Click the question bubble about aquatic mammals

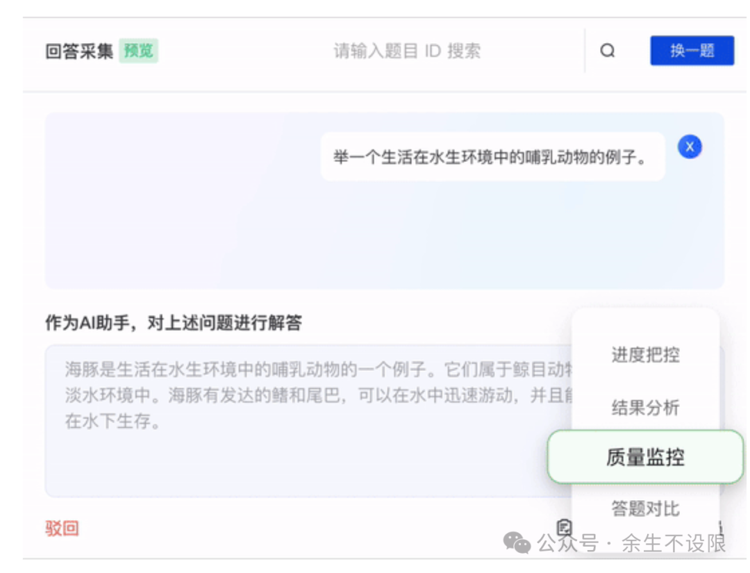[492, 158]
